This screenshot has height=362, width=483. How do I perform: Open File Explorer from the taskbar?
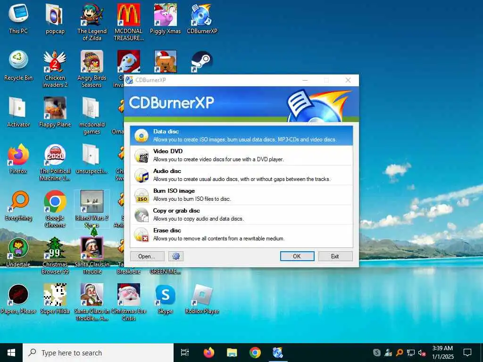pyautogui.click(x=232, y=353)
